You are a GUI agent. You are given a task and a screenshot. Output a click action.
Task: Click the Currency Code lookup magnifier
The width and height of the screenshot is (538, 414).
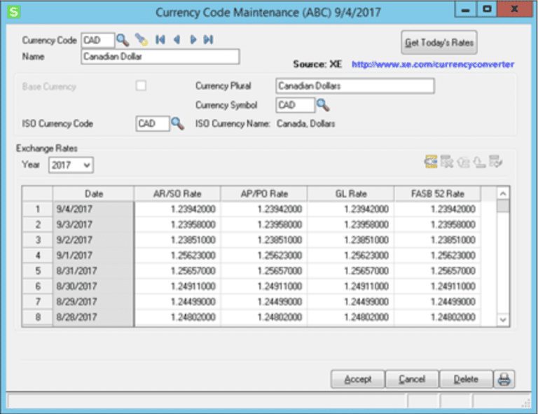pyautogui.click(x=123, y=41)
